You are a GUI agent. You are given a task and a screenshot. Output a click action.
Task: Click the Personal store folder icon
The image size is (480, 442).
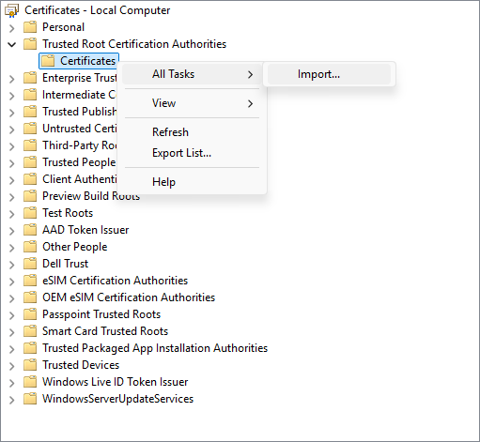pyautogui.click(x=30, y=27)
